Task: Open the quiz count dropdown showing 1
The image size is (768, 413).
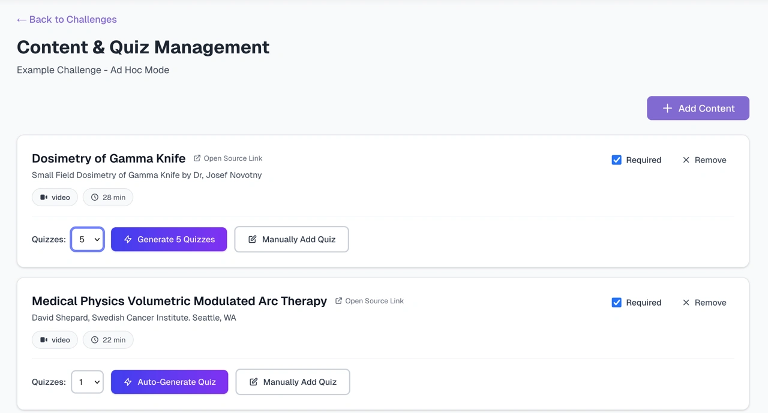Action: click(x=88, y=382)
